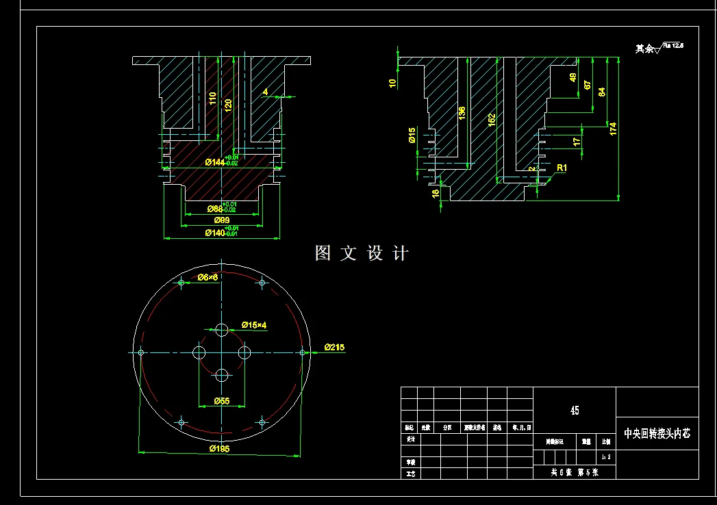Select the Ø144 diameter dimension
Image resolution: width=717 pixels, height=505 pixels.
(x=216, y=162)
